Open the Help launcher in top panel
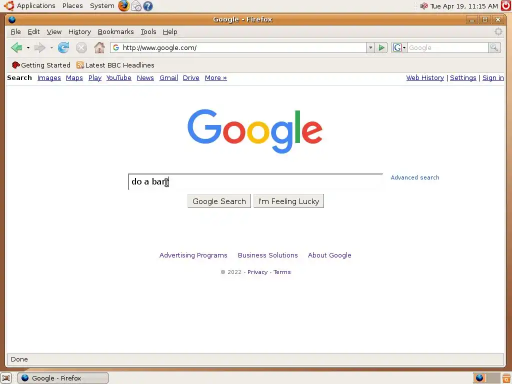512x384 pixels. pyautogui.click(x=148, y=6)
